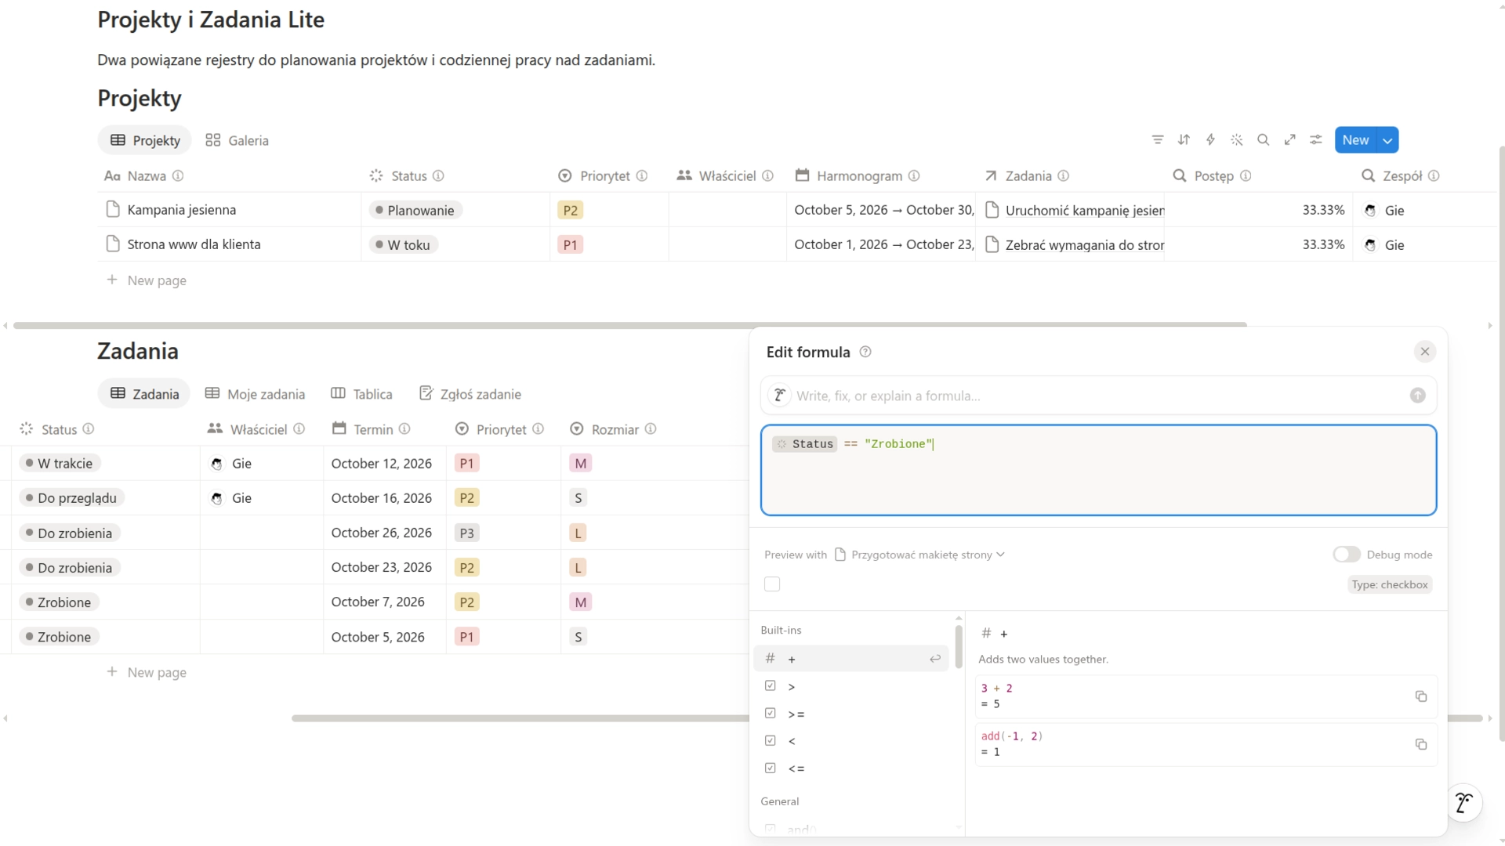Open the filter icon in Projekty toolbar

point(1158,140)
